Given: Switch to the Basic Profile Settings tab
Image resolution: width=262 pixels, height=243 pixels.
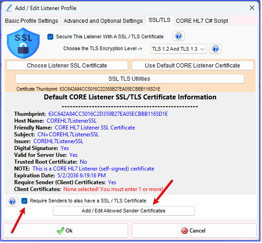Looking at the screenshot, I should click(31, 21).
